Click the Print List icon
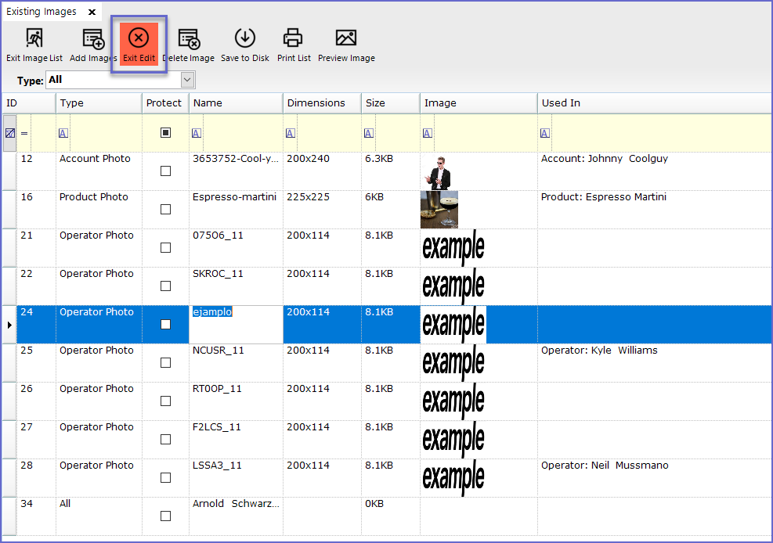This screenshot has height=543, width=773. tap(293, 38)
